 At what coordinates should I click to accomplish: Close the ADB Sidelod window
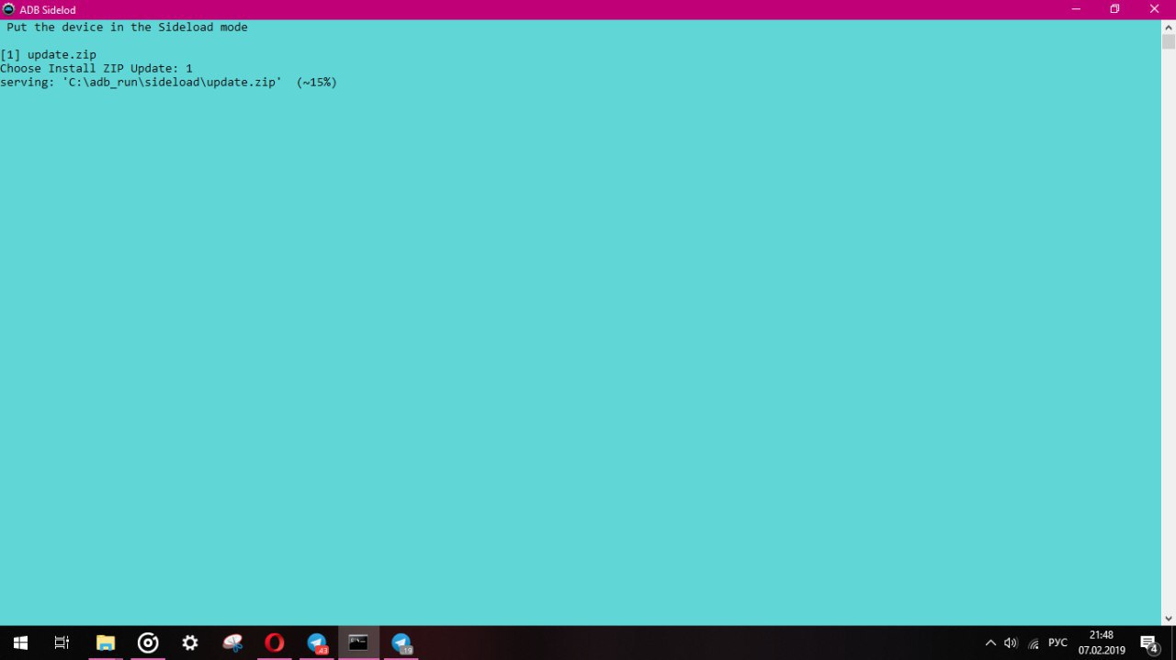click(x=1155, y=9)
